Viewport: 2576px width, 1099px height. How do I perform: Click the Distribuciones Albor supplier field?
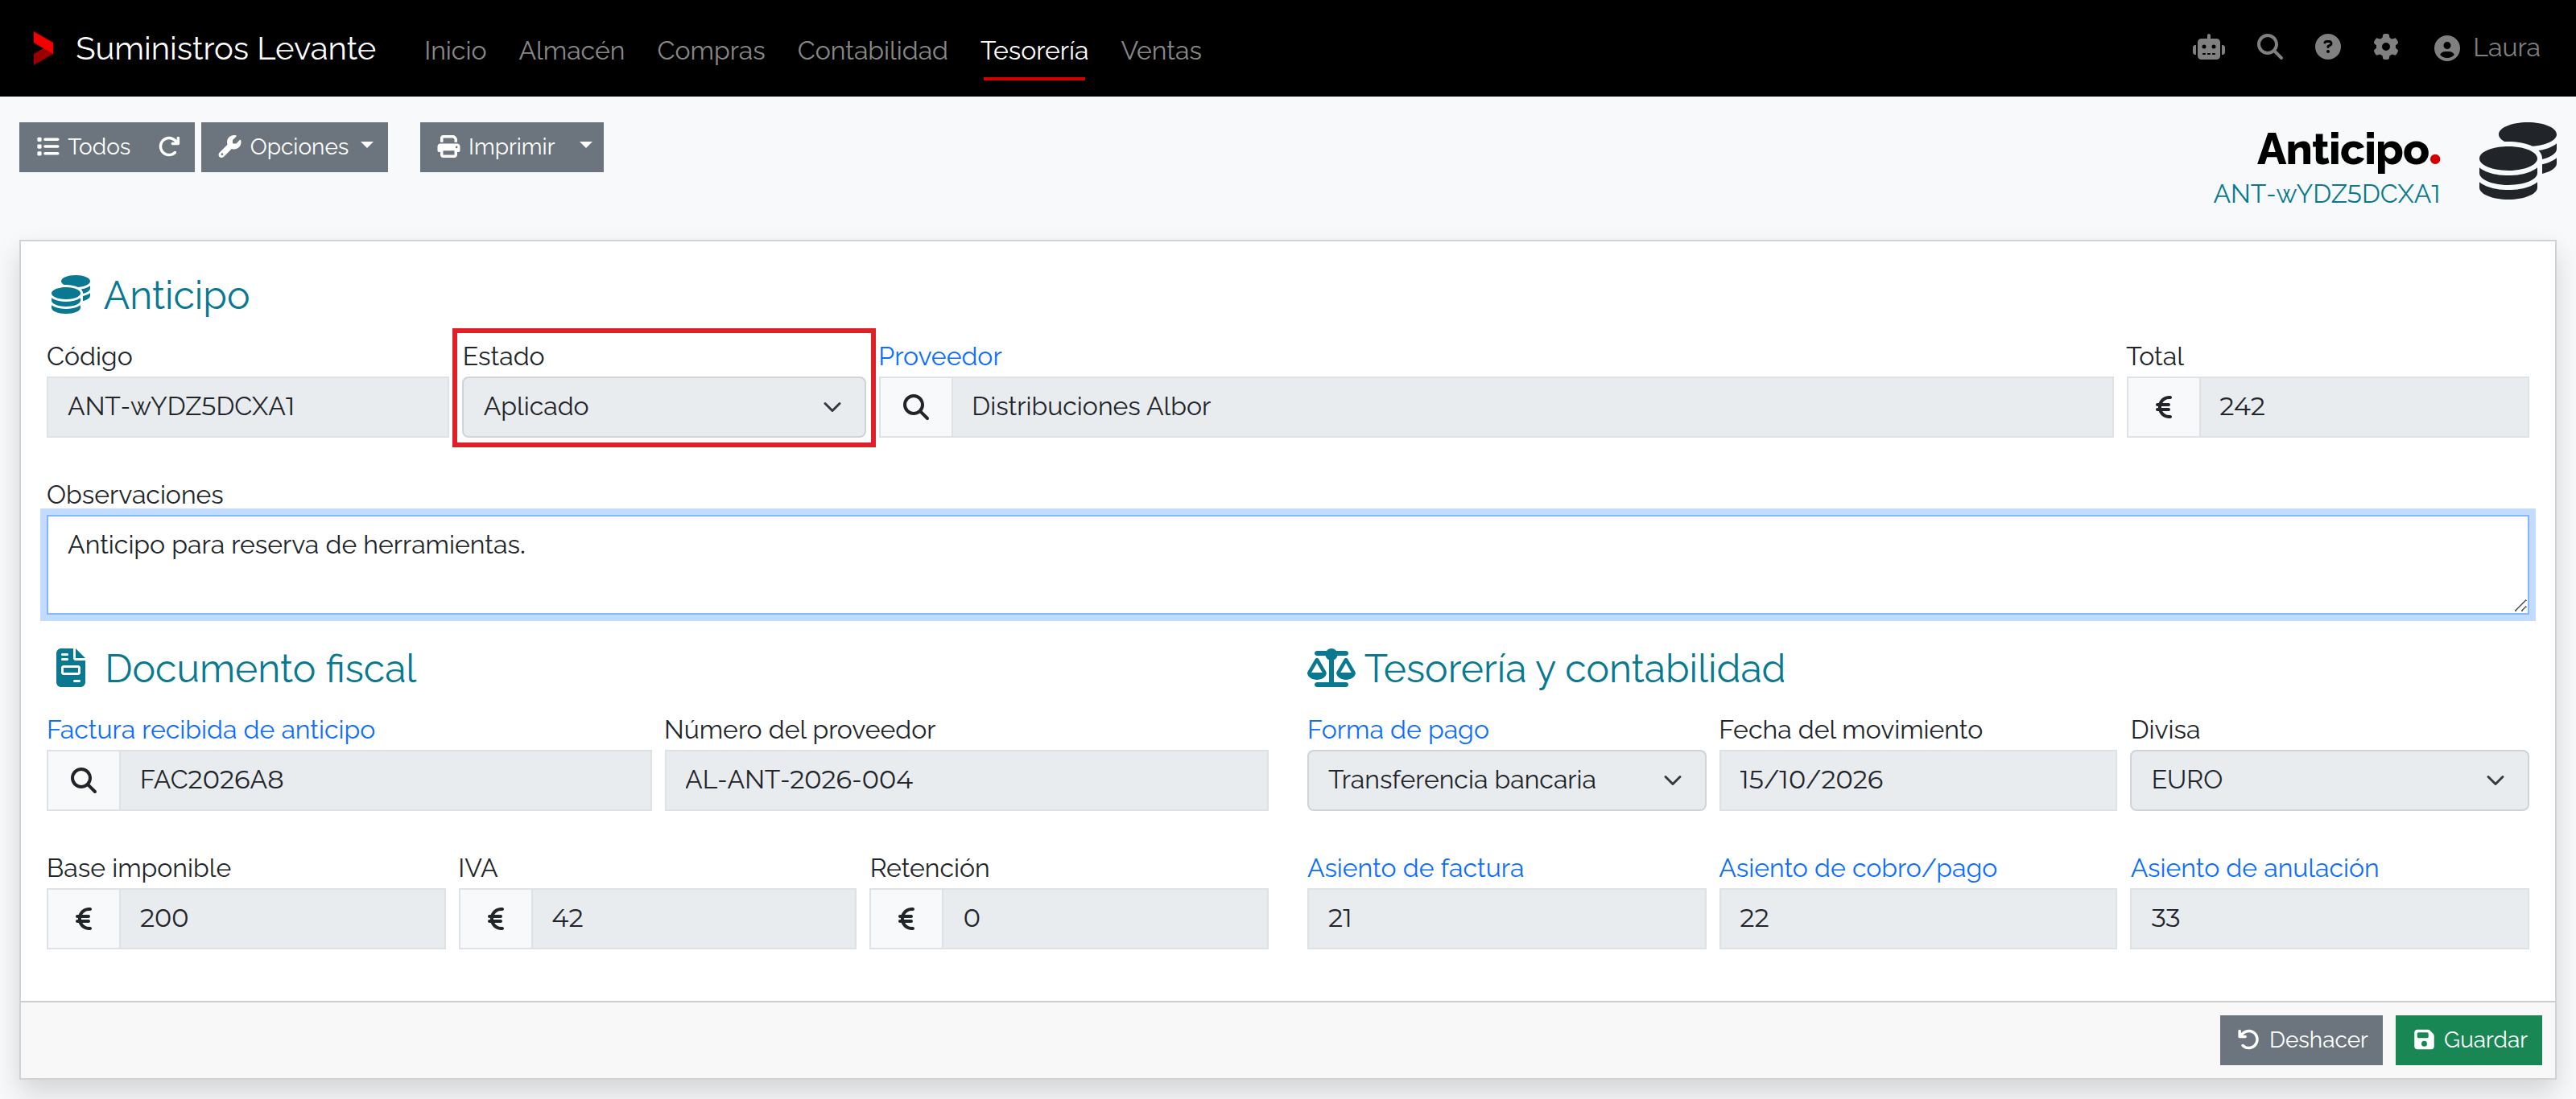[1532, 406]
